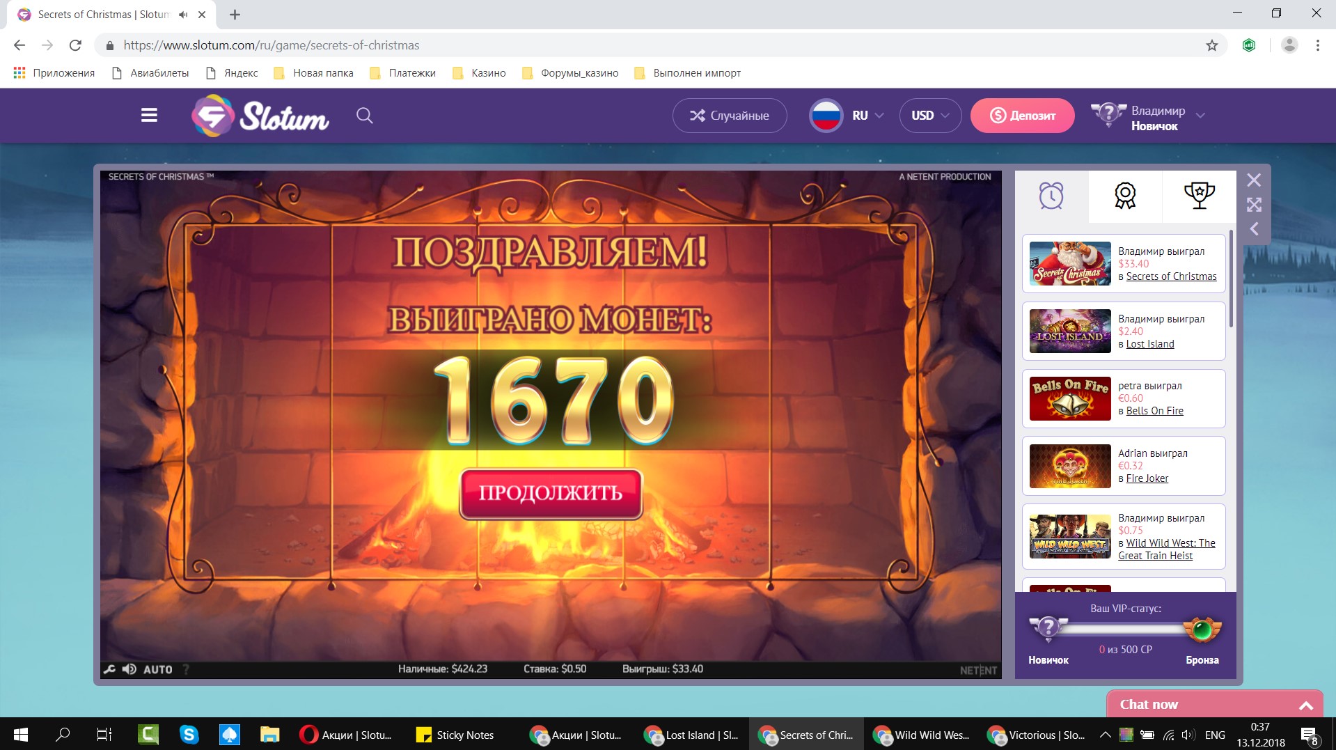1336x750 pixels.
Task: Click the Бронза emerald badge icon
Action: 1202,630
